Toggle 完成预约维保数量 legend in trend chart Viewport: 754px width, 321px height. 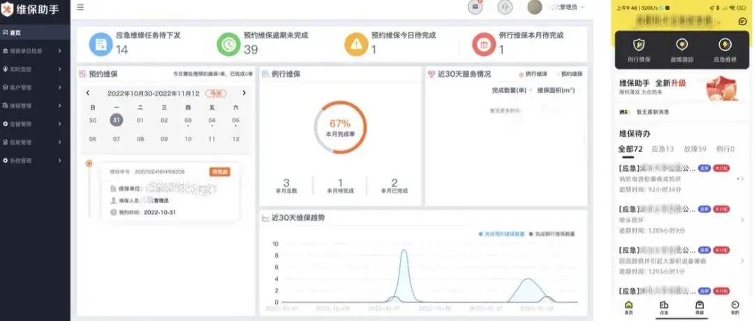pyautogui.click(x=501, y=234)
